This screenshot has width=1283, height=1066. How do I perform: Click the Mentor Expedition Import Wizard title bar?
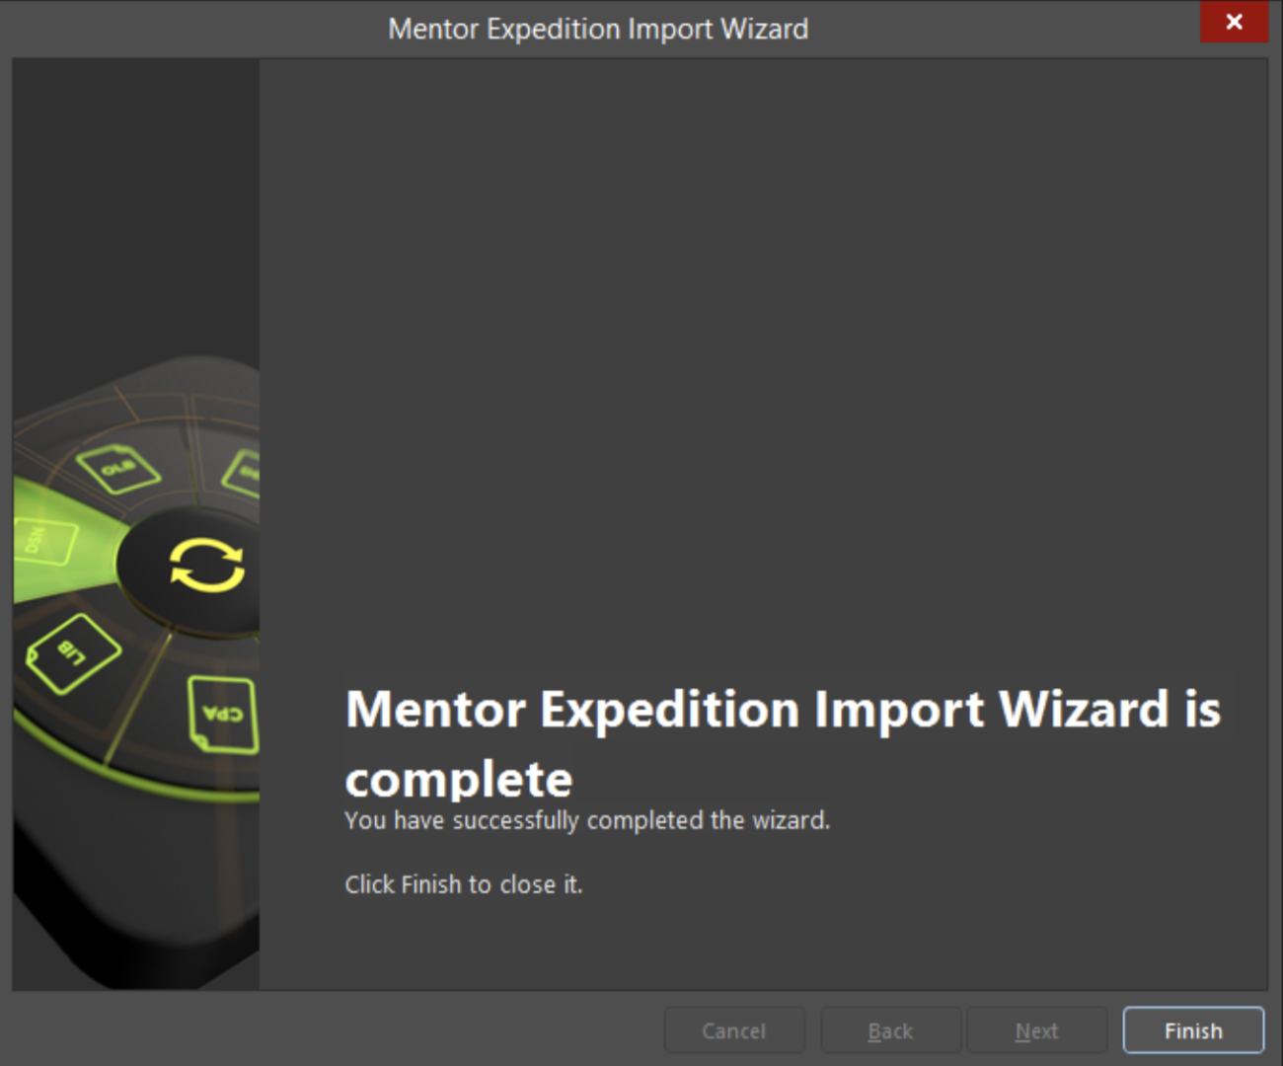click(598, 29)
